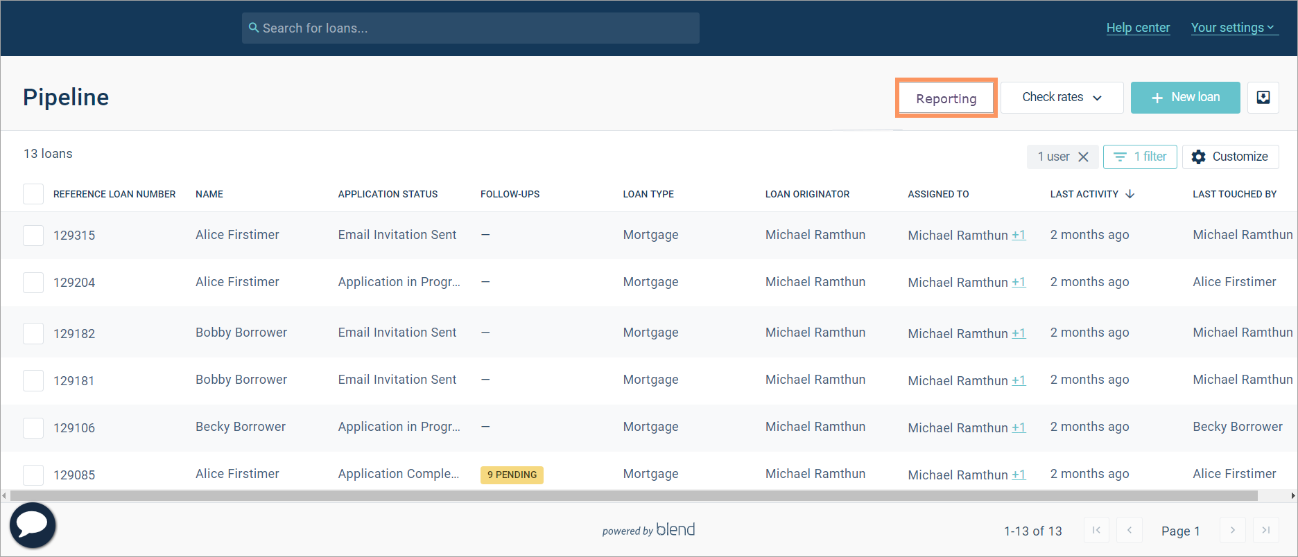Click the Search for loans field
This screenshot has height=557, width=1298.
[471, 28]
